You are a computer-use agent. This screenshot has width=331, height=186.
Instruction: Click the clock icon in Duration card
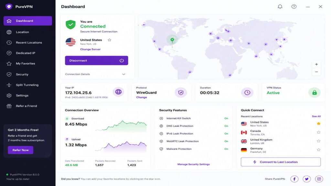click(247, 92)
